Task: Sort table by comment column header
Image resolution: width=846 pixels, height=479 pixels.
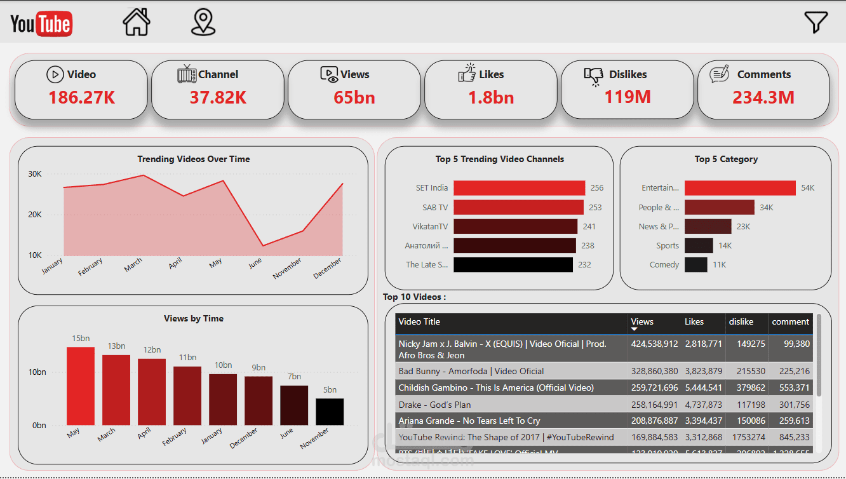Action: (x=791, y=321)
